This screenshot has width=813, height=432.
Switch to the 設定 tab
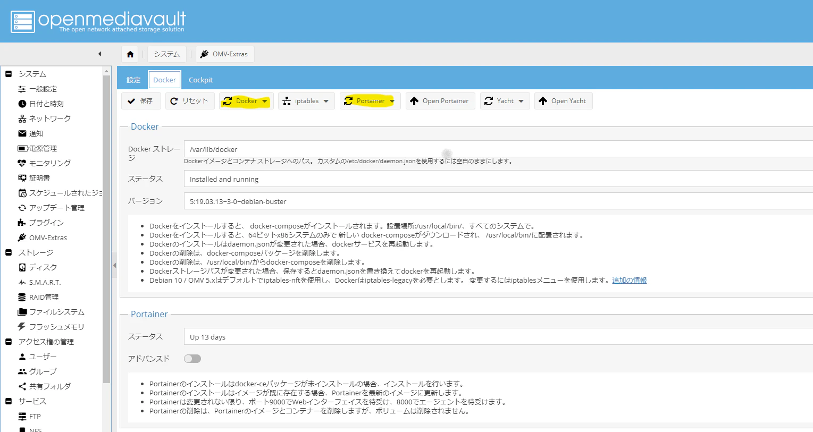tap(133, 80)
